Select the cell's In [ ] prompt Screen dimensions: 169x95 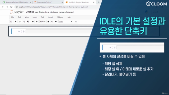coord(21,31)
